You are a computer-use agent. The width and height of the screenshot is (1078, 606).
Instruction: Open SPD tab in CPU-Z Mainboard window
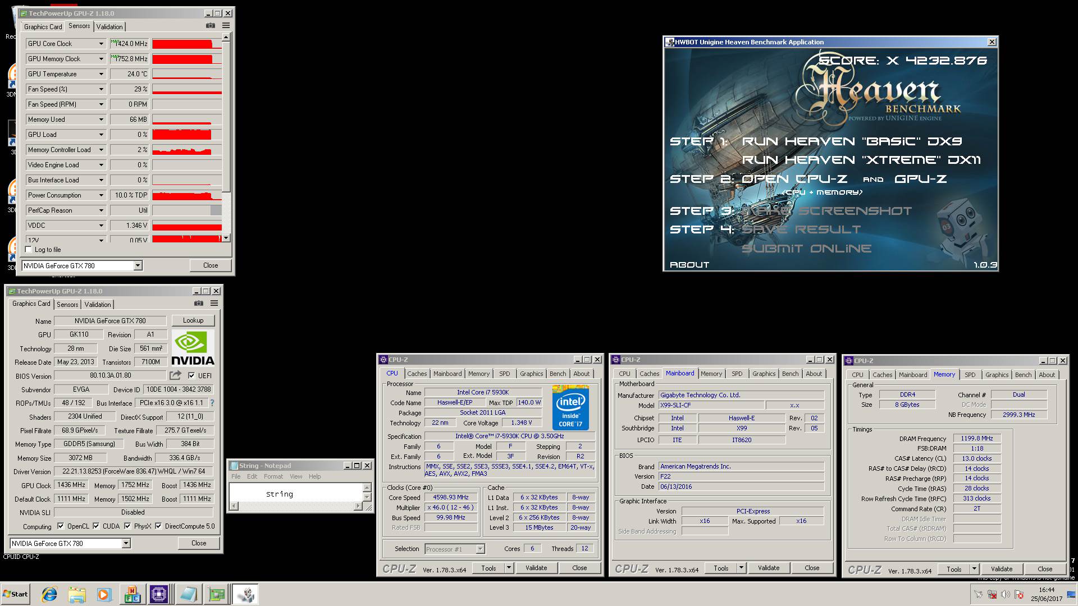[737, 374]
